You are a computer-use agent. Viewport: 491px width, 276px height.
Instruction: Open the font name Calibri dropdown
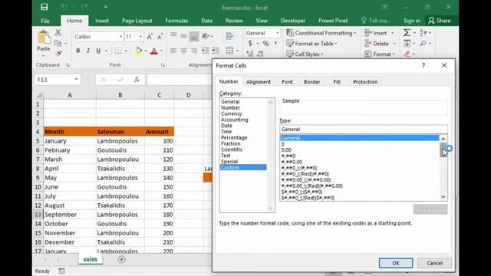(121, 37)
